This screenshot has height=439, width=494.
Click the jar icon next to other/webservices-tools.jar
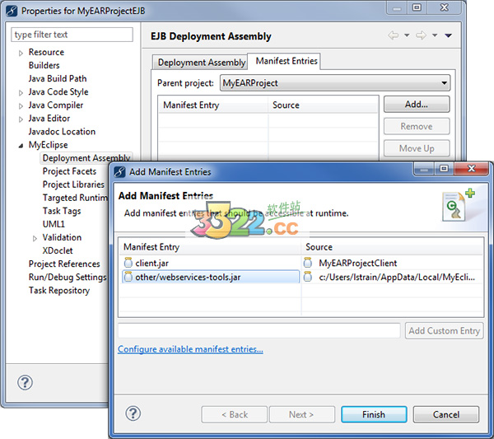[128, 277]
